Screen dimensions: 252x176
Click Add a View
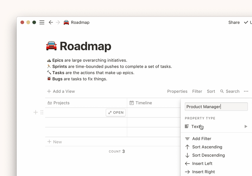pos(61,91)
